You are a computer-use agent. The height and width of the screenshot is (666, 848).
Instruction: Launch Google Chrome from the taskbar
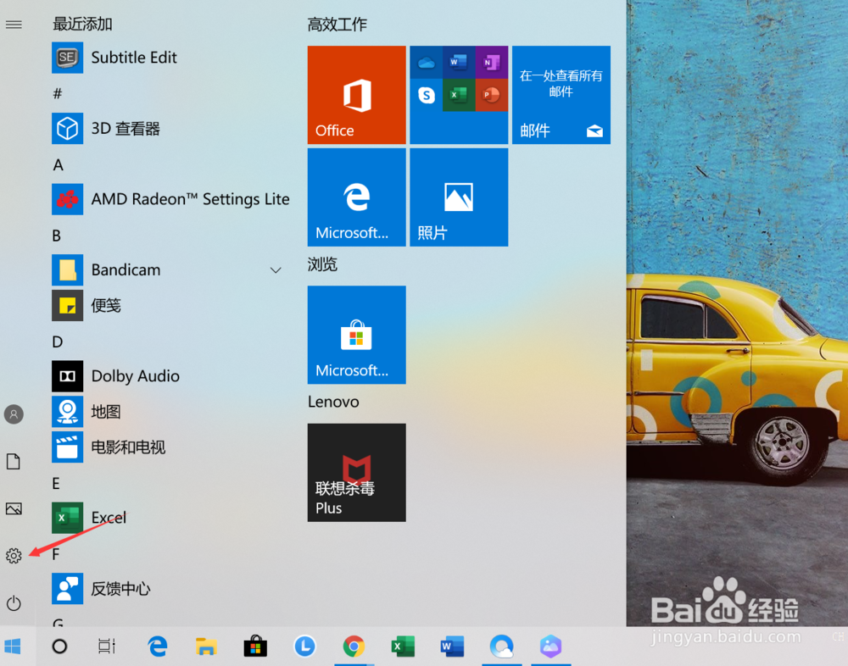click(x=354, y=646)
